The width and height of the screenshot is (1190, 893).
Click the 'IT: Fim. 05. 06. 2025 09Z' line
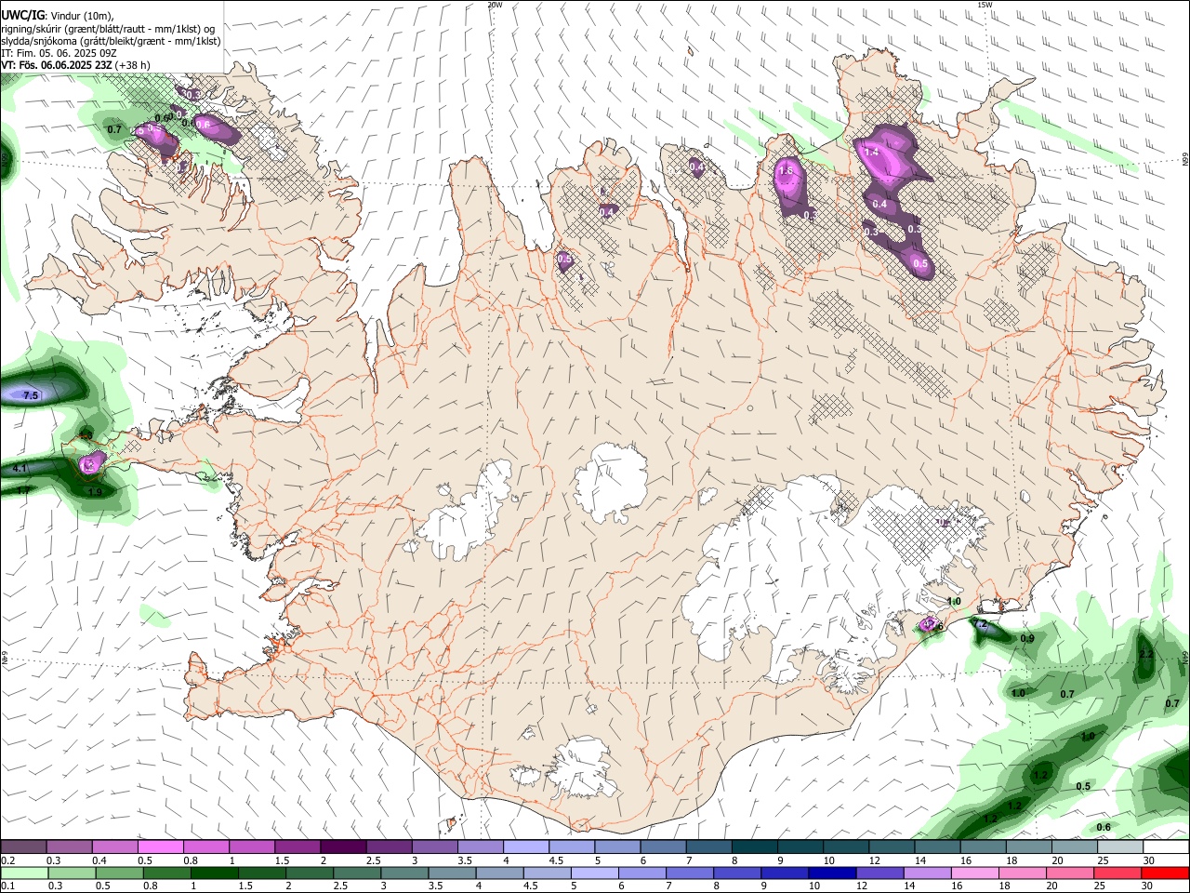point(59,53)
